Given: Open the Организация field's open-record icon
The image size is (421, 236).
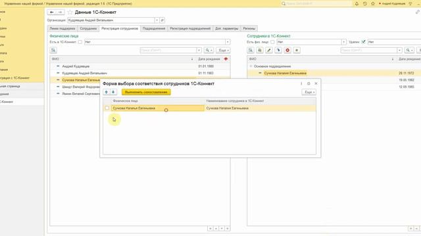Looking at the screenshot, I should click(162, 20).
